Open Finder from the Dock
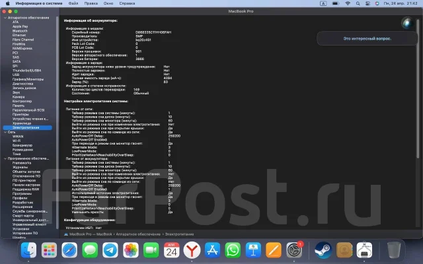423x264 pixels. [x=28, y=250]
